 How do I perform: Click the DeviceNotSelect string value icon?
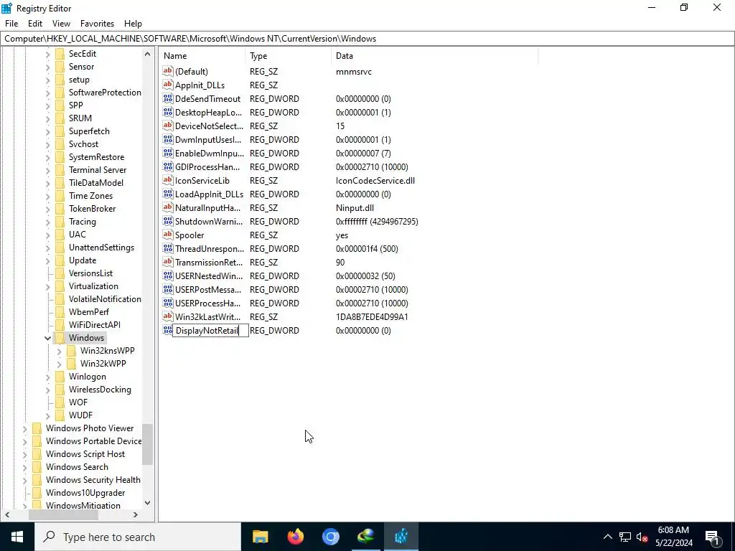[x=168, y=126]
